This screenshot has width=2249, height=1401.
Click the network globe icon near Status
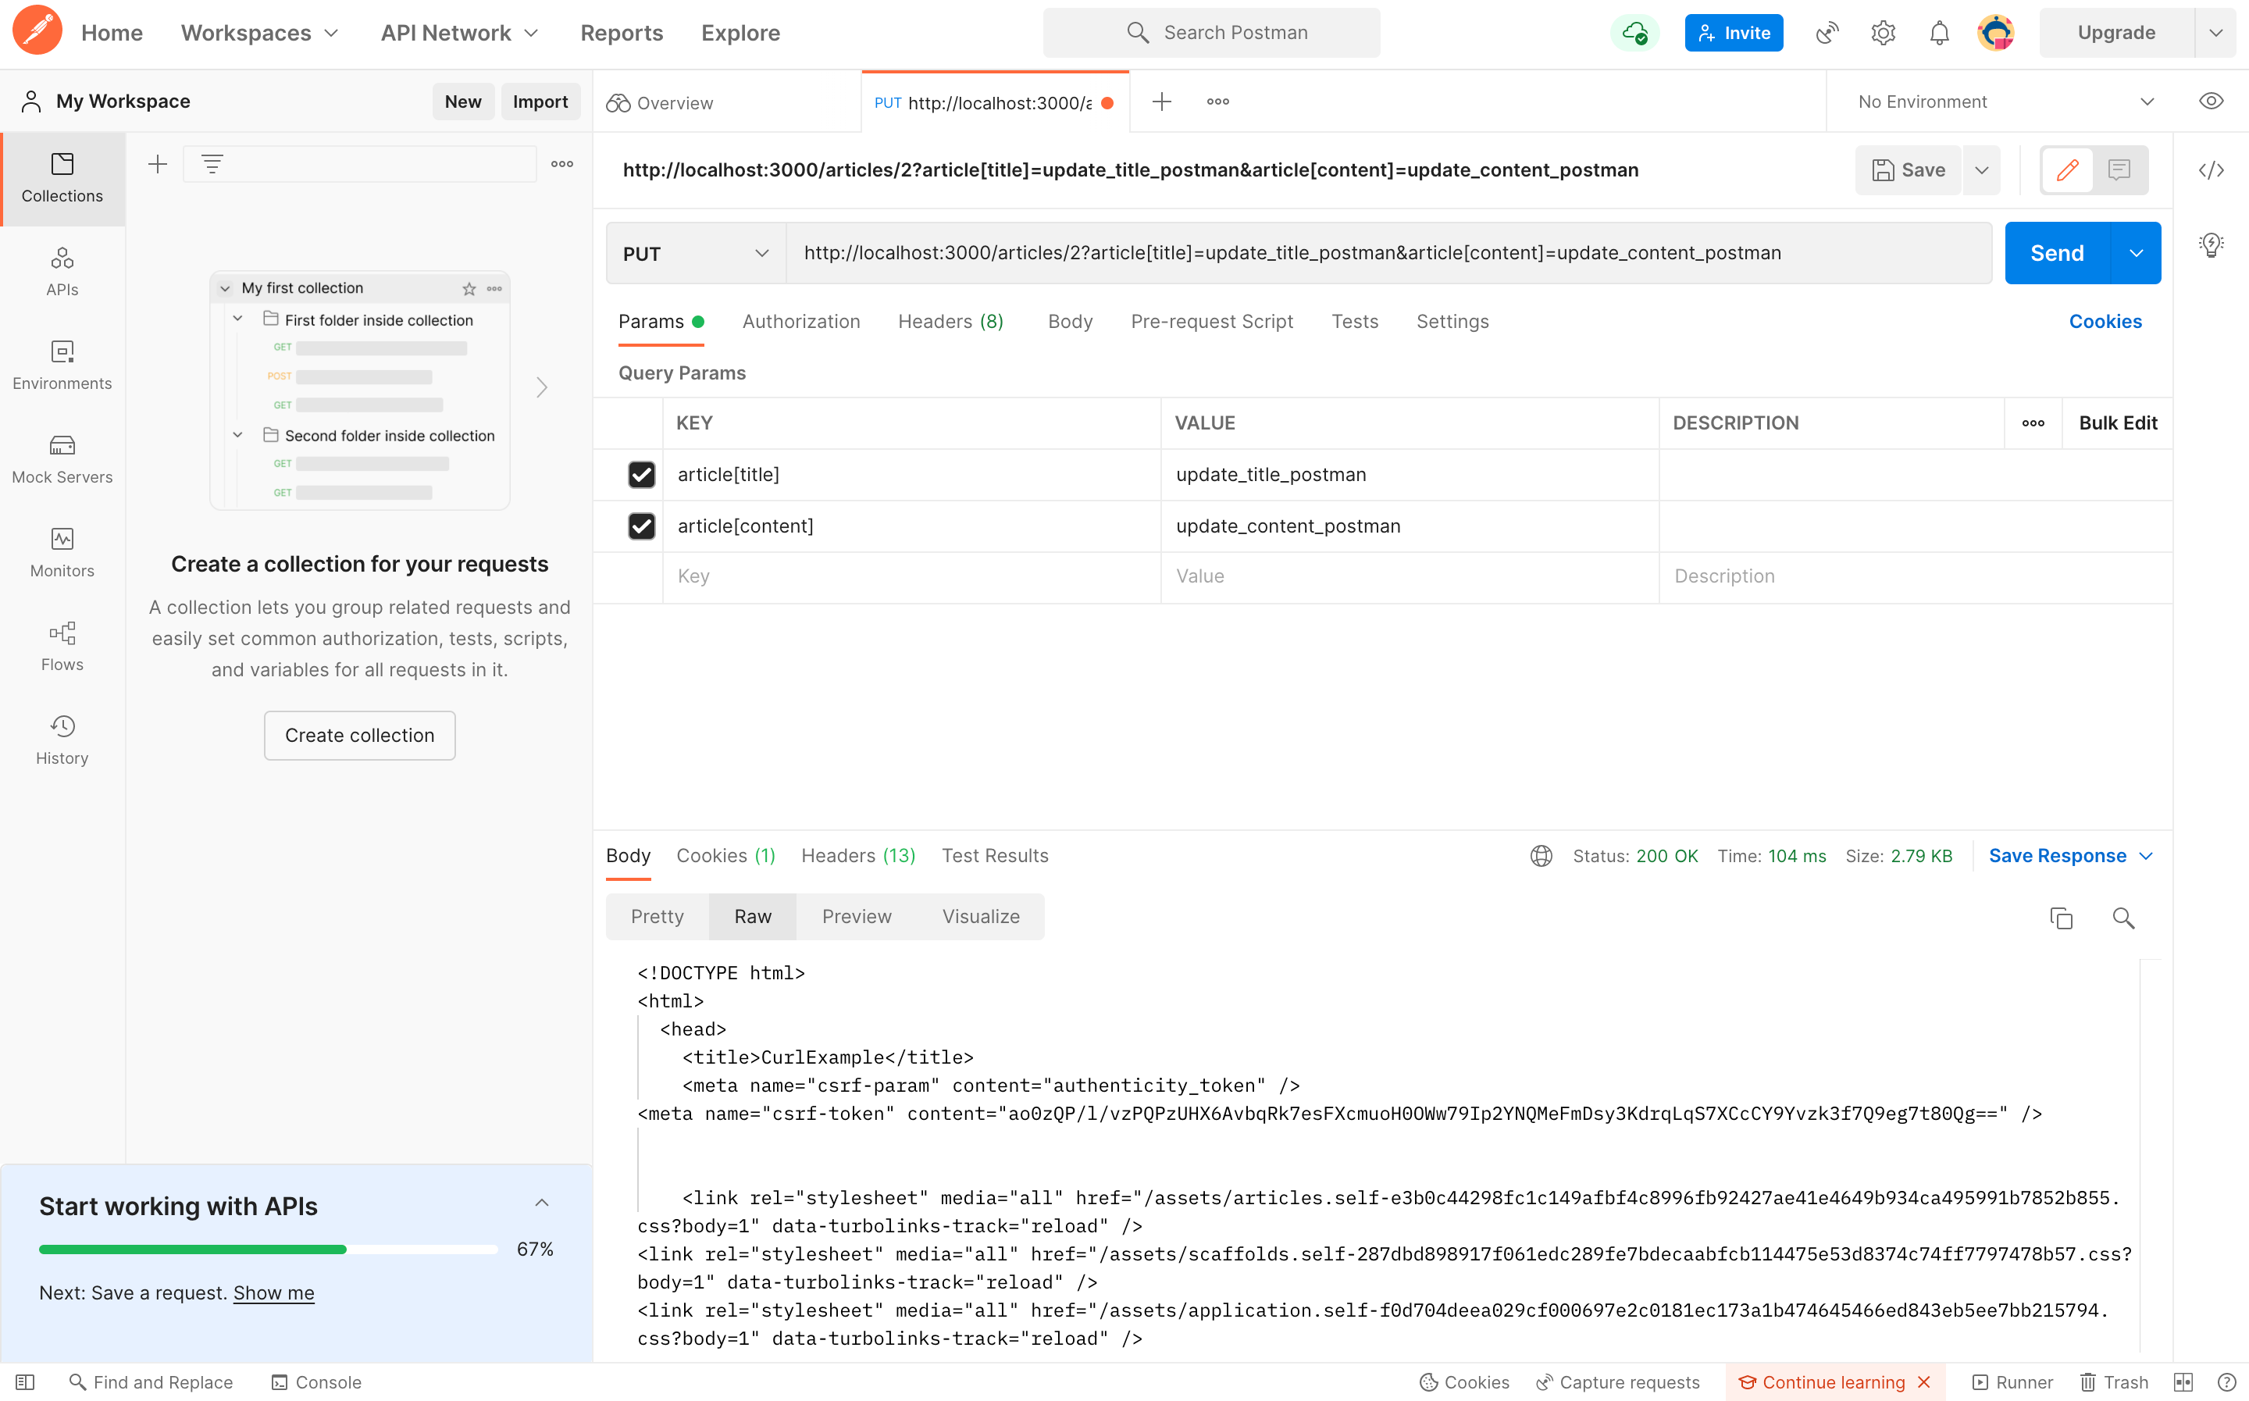click(1542, 855)
